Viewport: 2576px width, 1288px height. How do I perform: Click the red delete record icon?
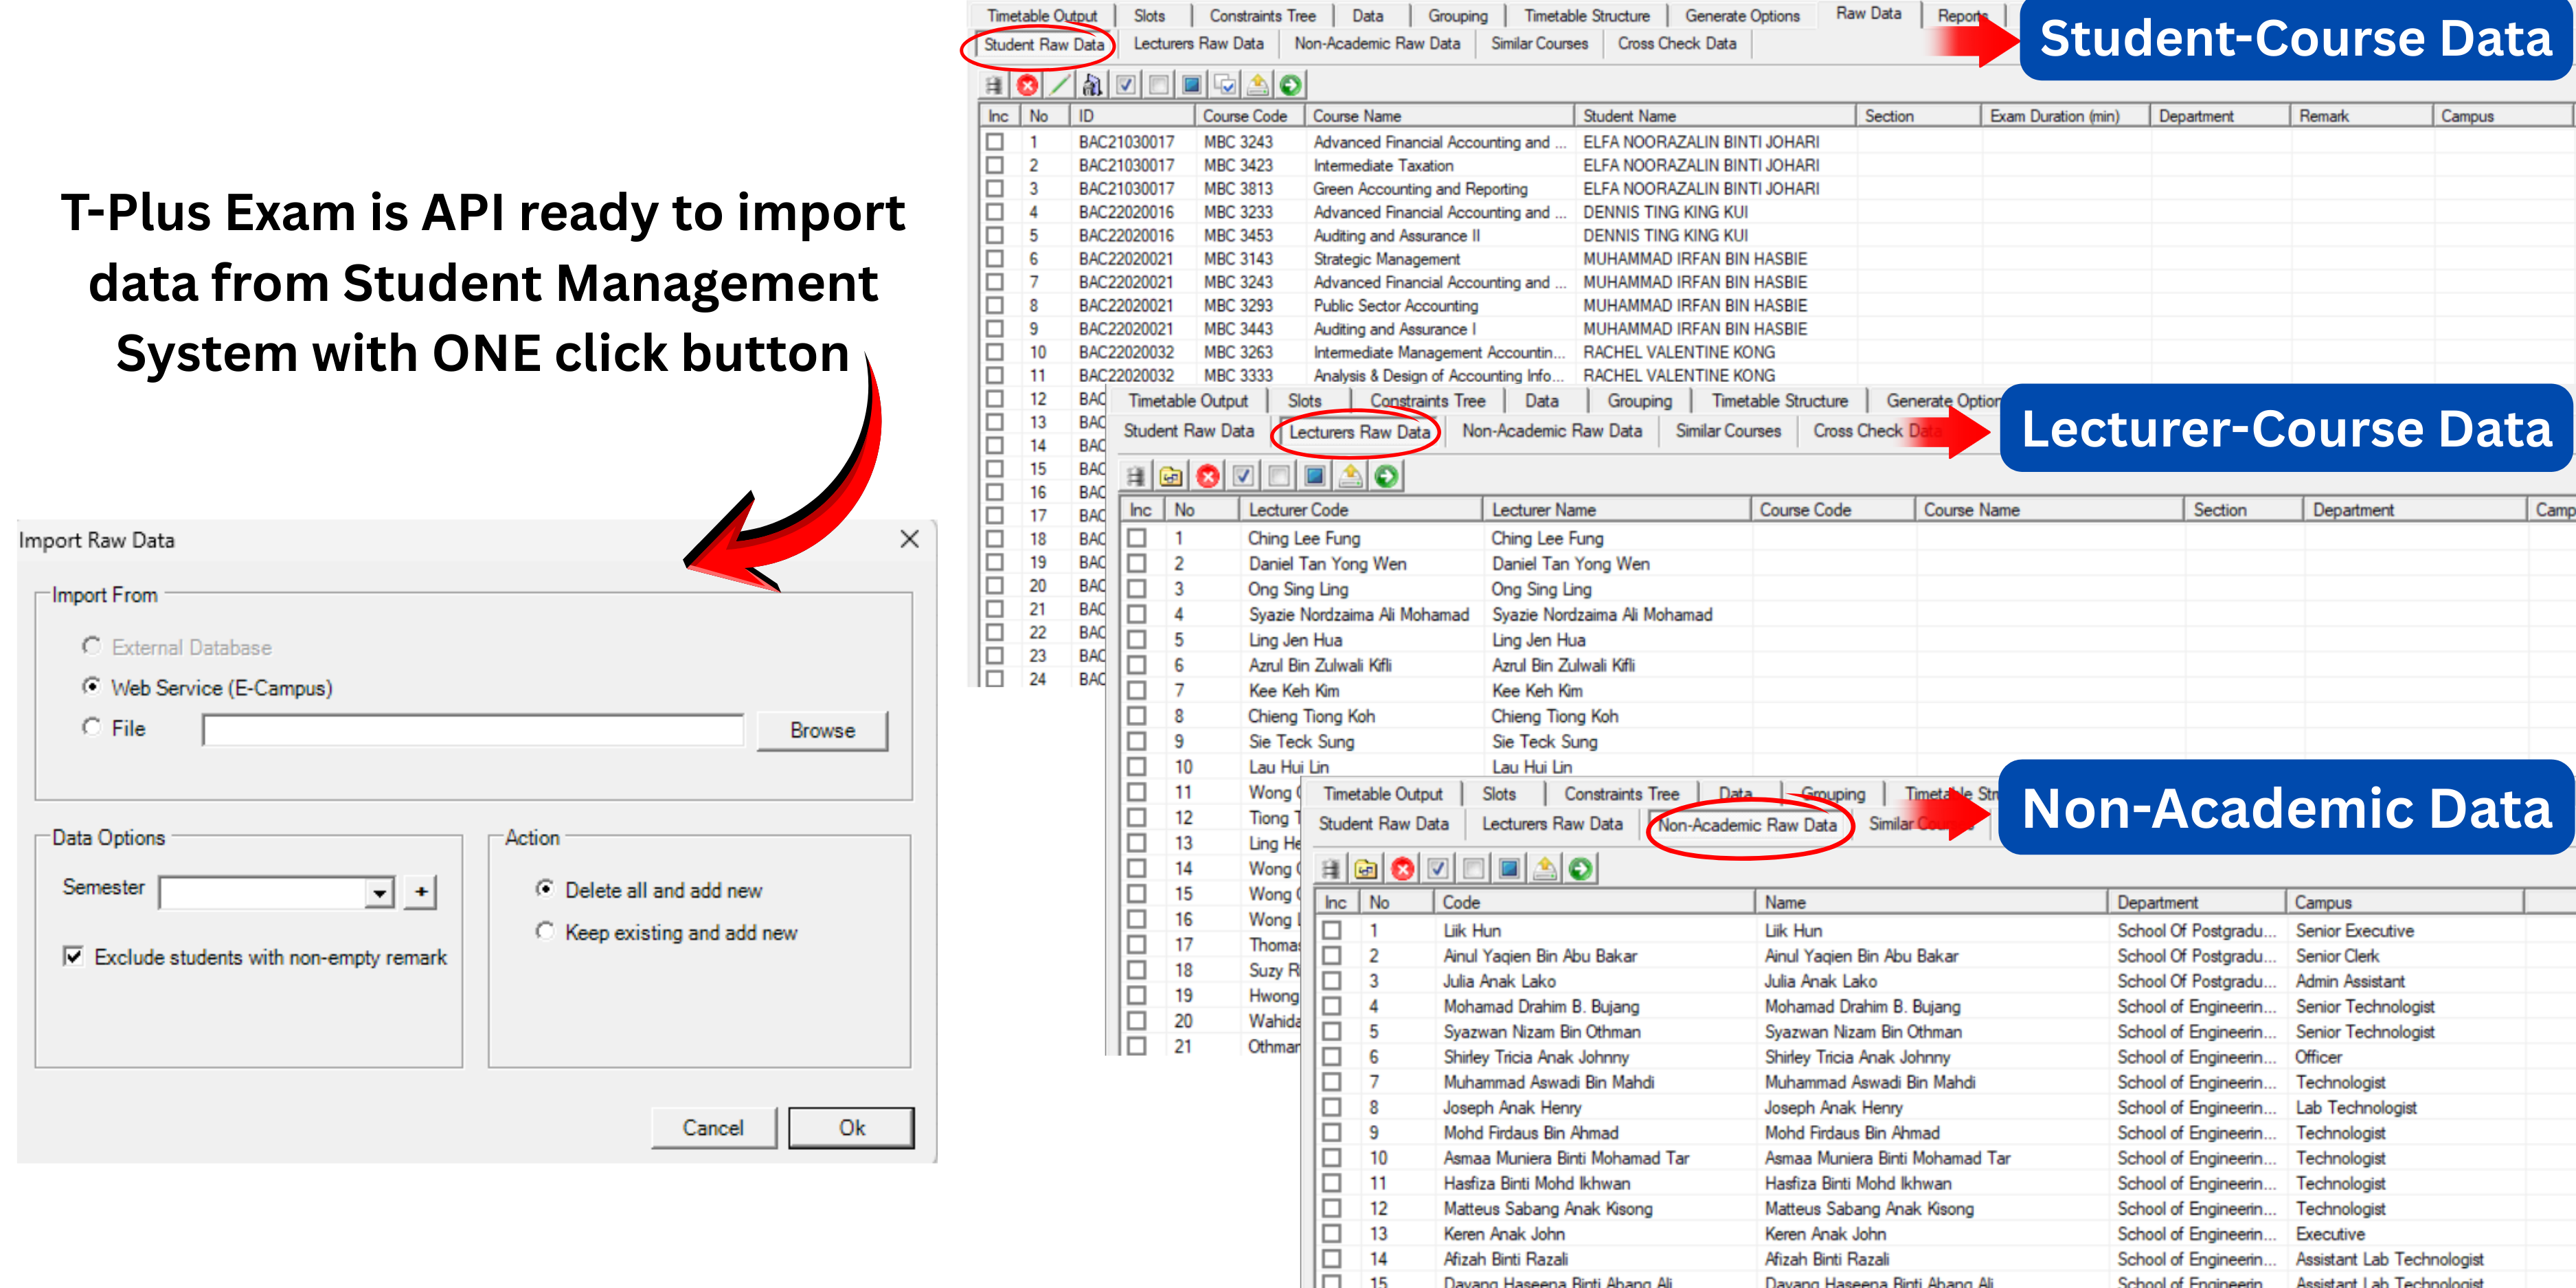click(1028, 85)
